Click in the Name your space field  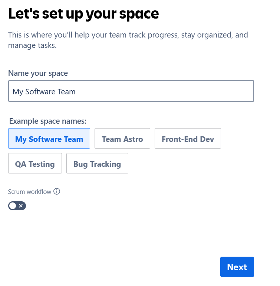(x=163, y=91)
